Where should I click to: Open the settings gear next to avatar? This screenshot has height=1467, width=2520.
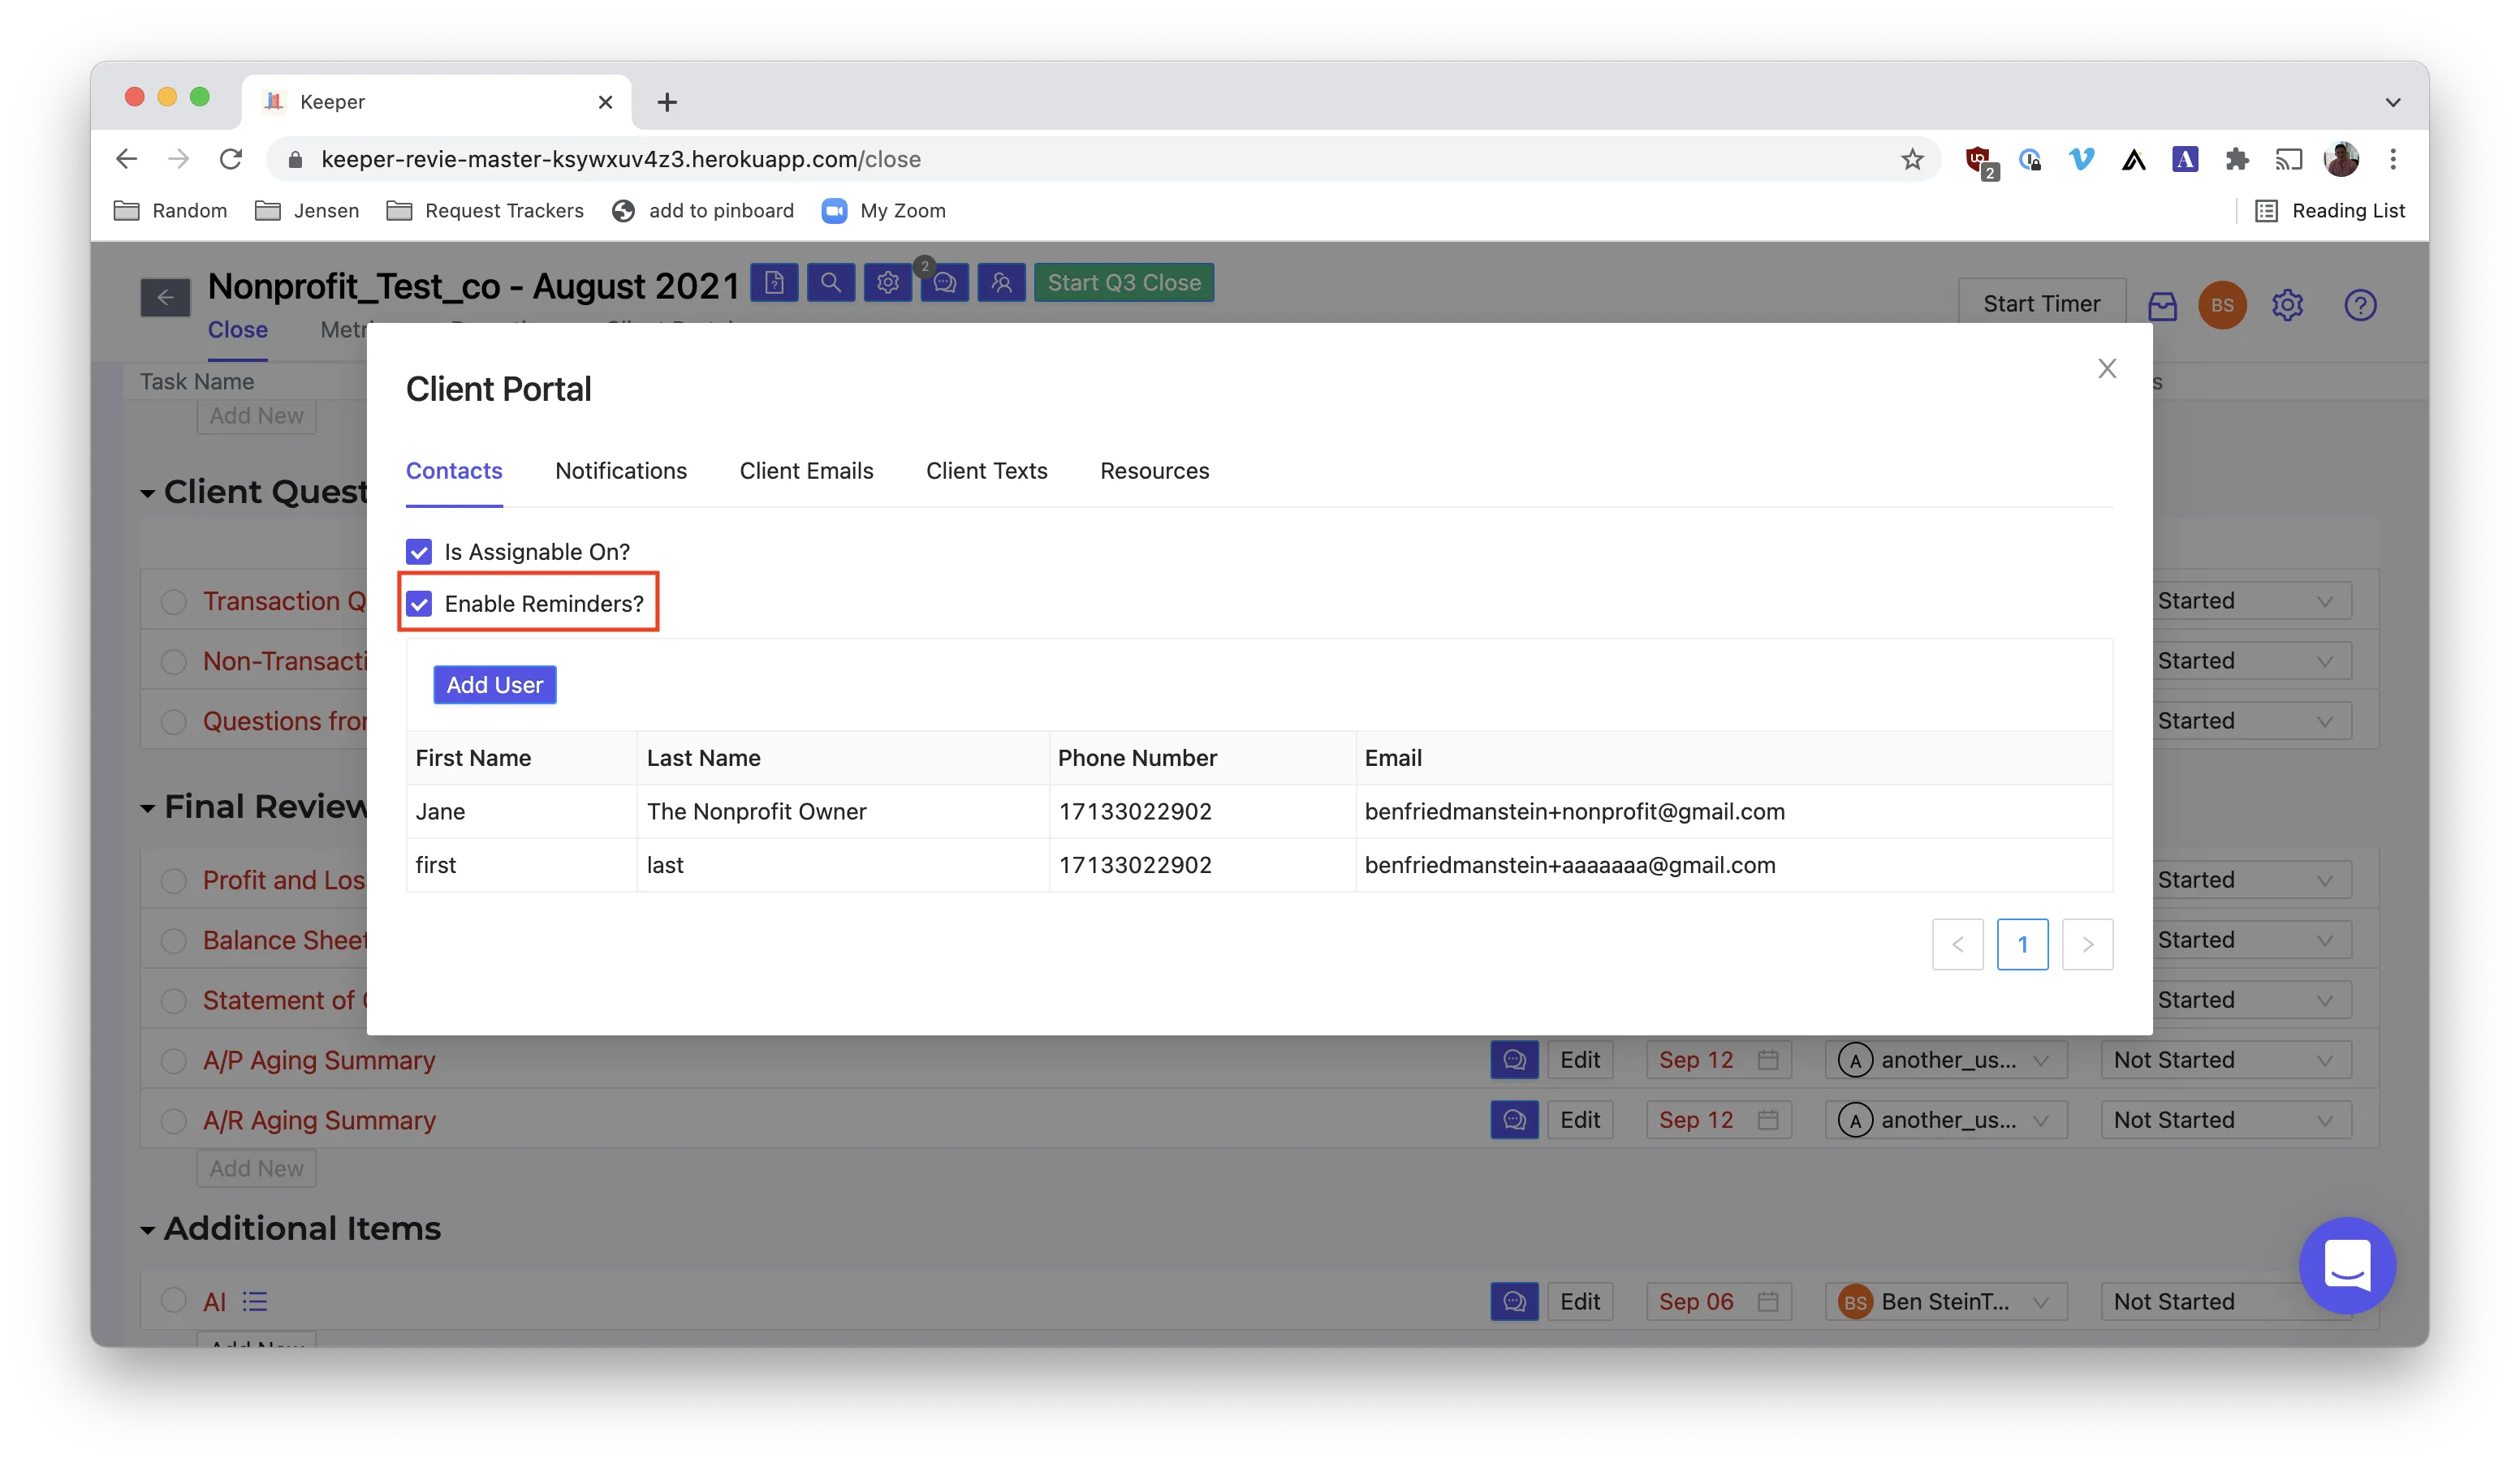click(2288, 305)
